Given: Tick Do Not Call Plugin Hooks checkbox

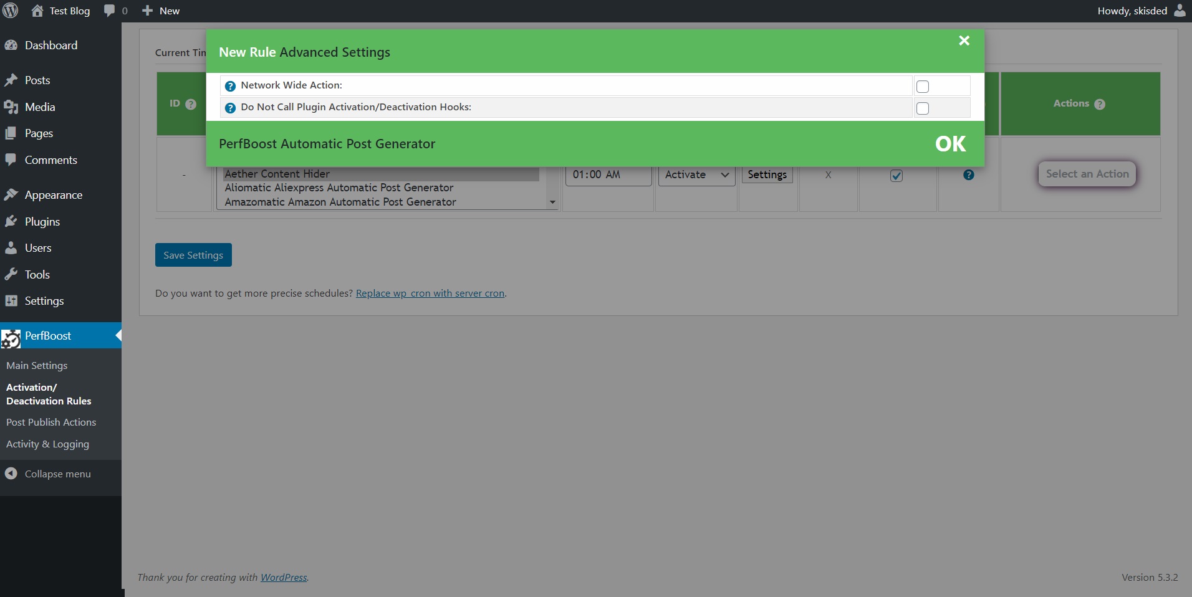Looking at the screenshot, I should pyautogui.click(x=923, y=108).
